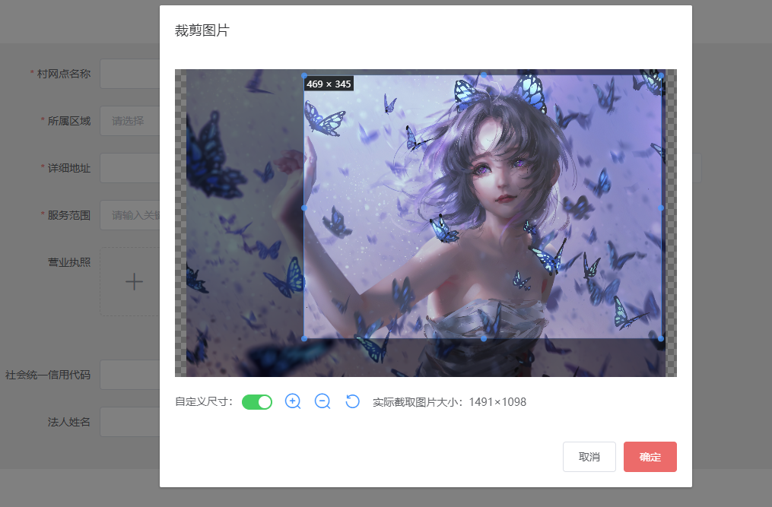This screenshot has width=772, height=507.
Task: Click the 469 × 345 size label
Action: (329, 84)
